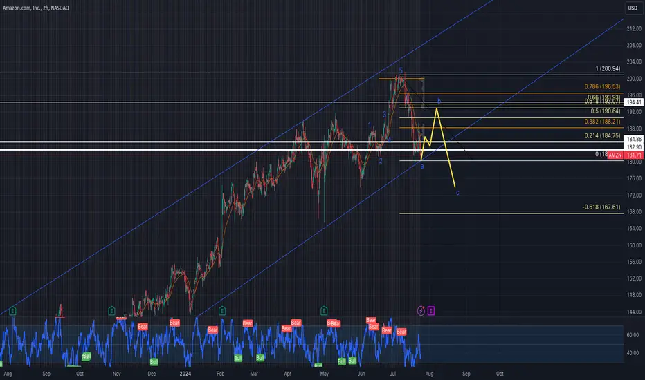Click the Jul label on the time axis
The image size is (645, 380).
tap(393, 374)
